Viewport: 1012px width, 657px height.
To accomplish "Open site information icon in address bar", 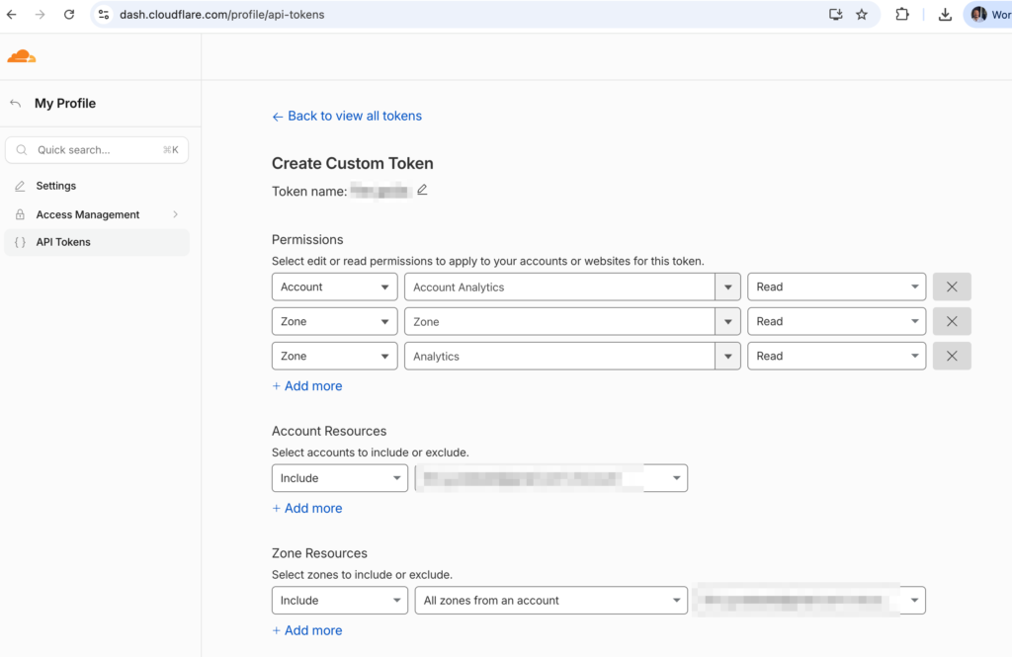I will (x=104, y=14).
